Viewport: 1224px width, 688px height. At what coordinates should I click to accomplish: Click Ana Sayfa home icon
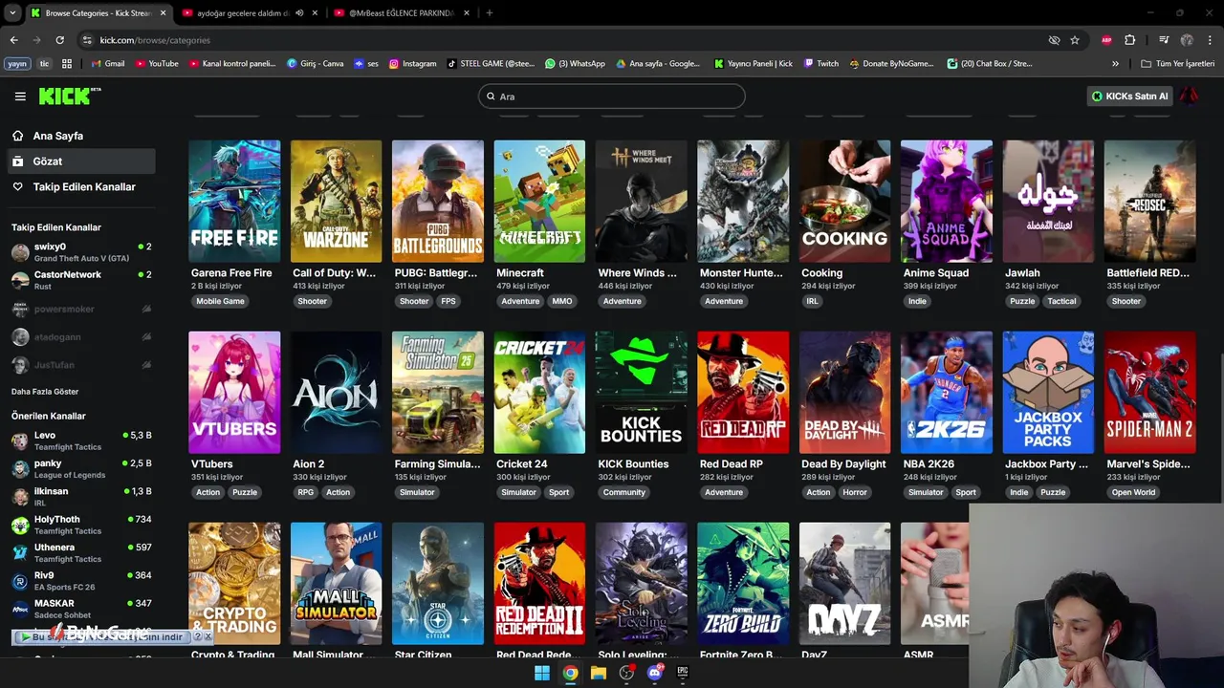(18, 136)
